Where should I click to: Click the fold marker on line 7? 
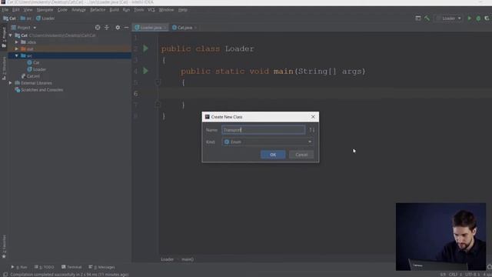[x=158, y=105]
